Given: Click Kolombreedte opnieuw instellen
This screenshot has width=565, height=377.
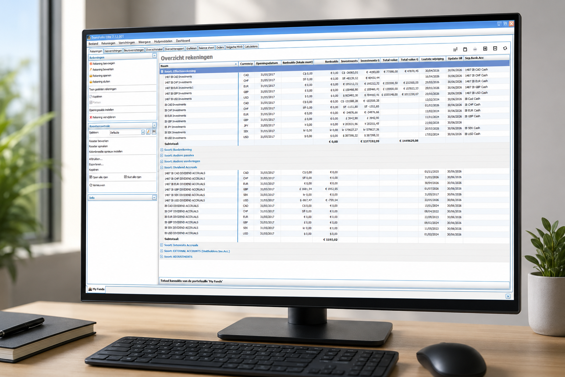Looking at the screenshot, I should pyautogui.click(x=106, y=151).
